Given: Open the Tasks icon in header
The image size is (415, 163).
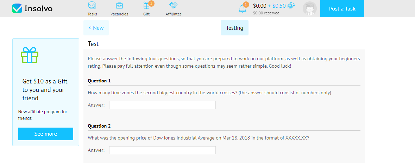Looking at the screenshot, I should (x=92, y=6).
